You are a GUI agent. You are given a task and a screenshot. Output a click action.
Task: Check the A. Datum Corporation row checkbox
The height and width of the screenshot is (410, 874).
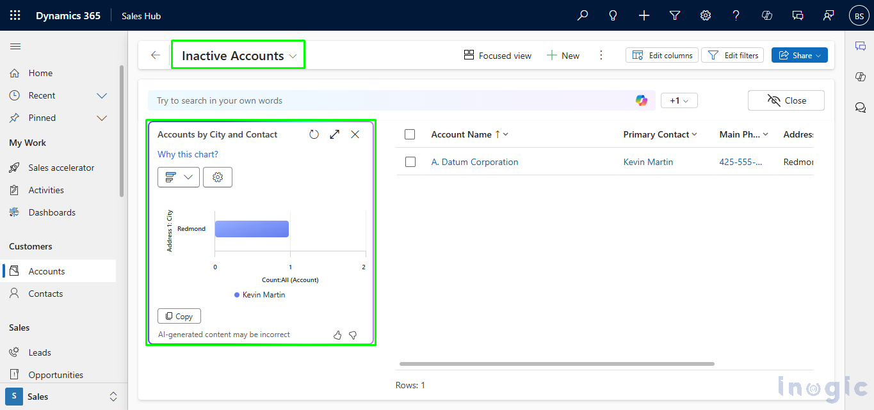[410, 162]
